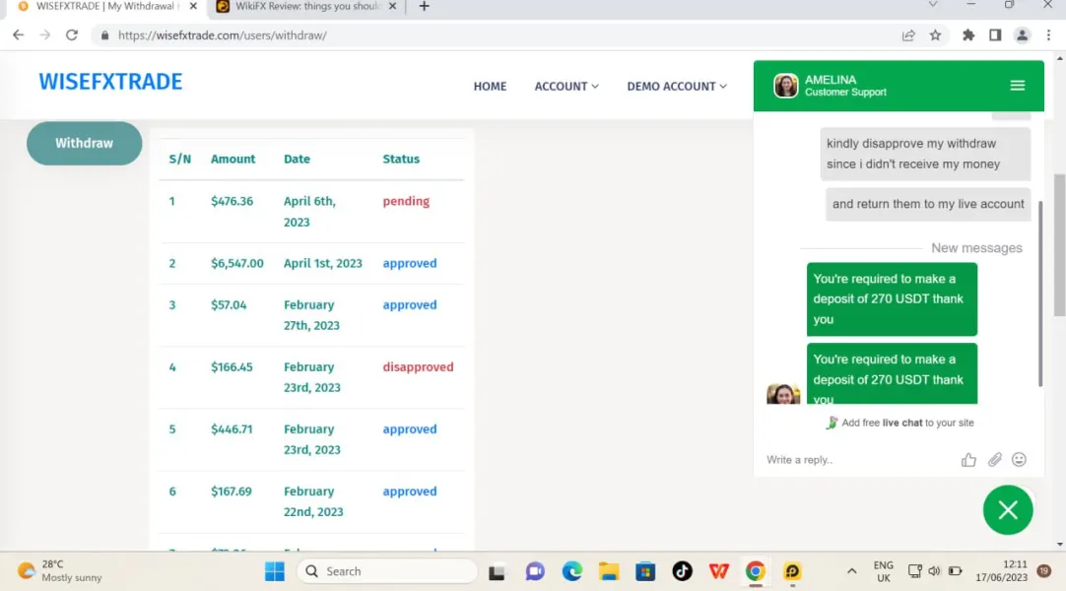
Task: Toggle the browser side panel icon
Action: tap(995, 35)
